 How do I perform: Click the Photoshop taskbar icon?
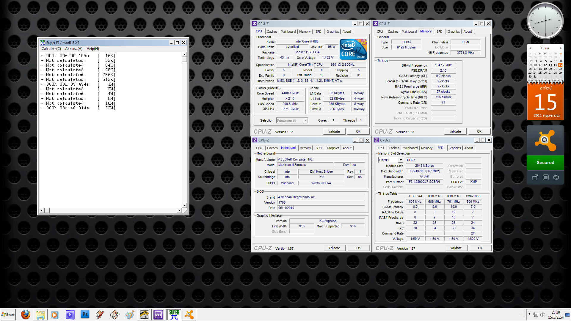click(x=85, y=314)
